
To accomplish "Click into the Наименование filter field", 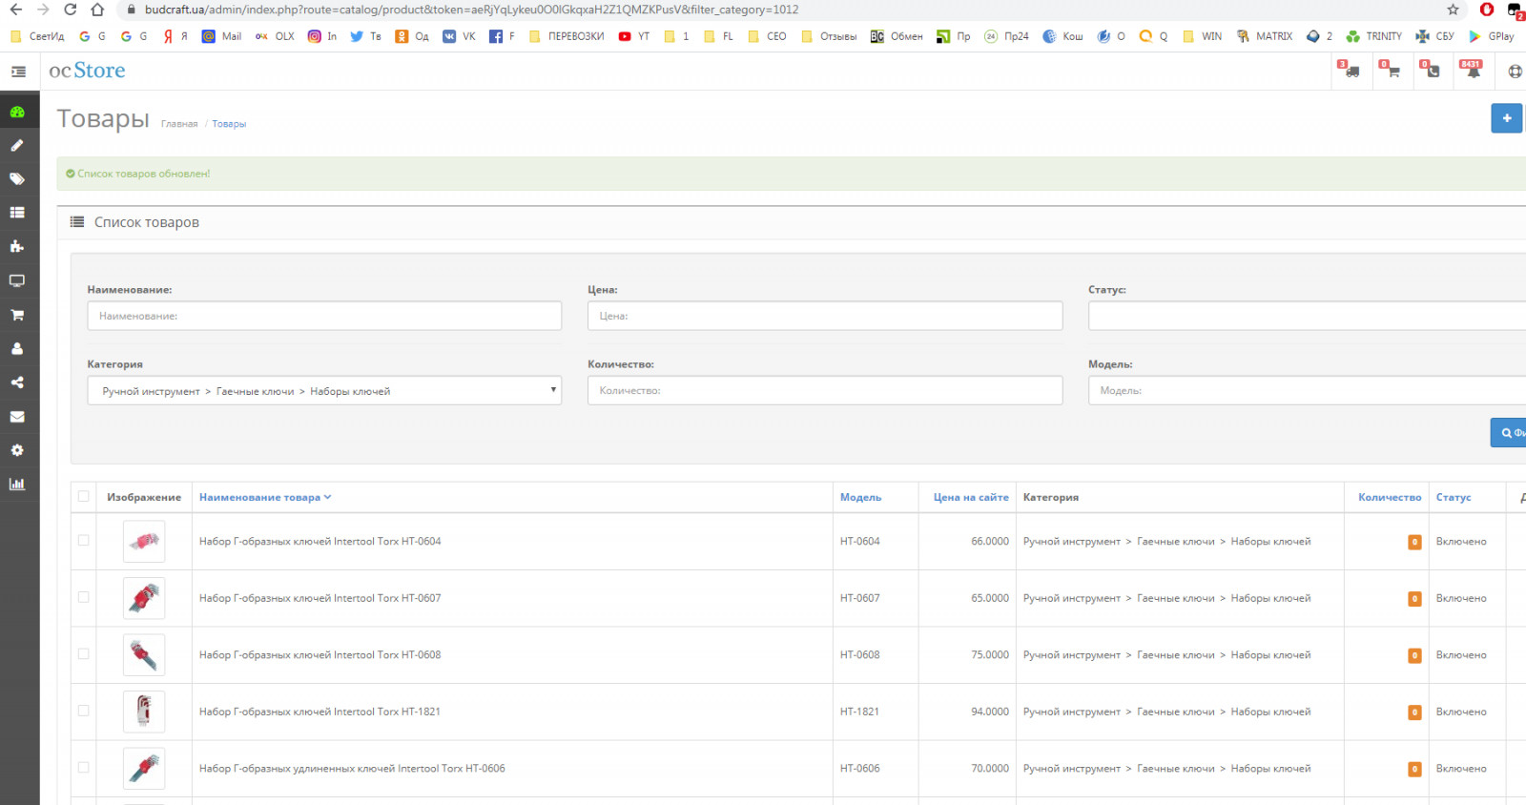I will [x=324, y=316].
